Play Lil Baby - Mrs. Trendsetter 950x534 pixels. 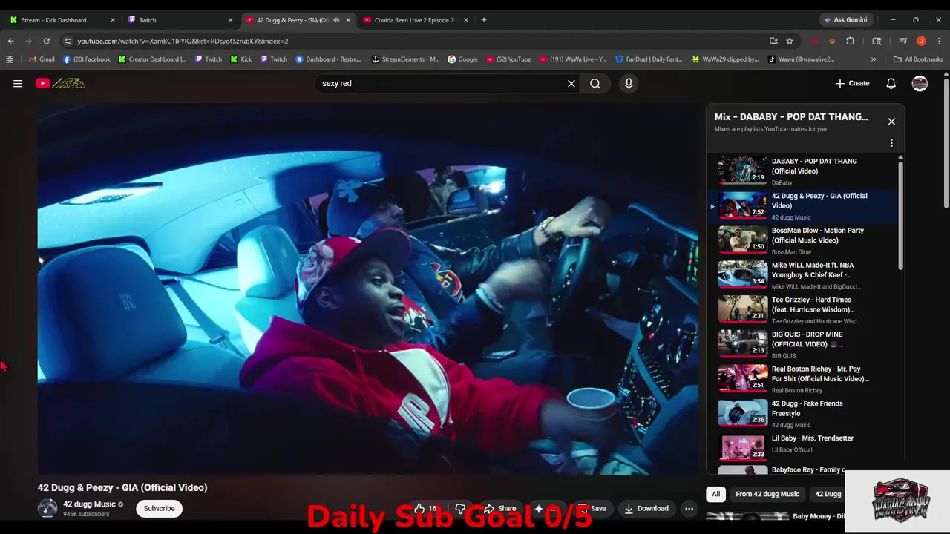click(802, 448)
